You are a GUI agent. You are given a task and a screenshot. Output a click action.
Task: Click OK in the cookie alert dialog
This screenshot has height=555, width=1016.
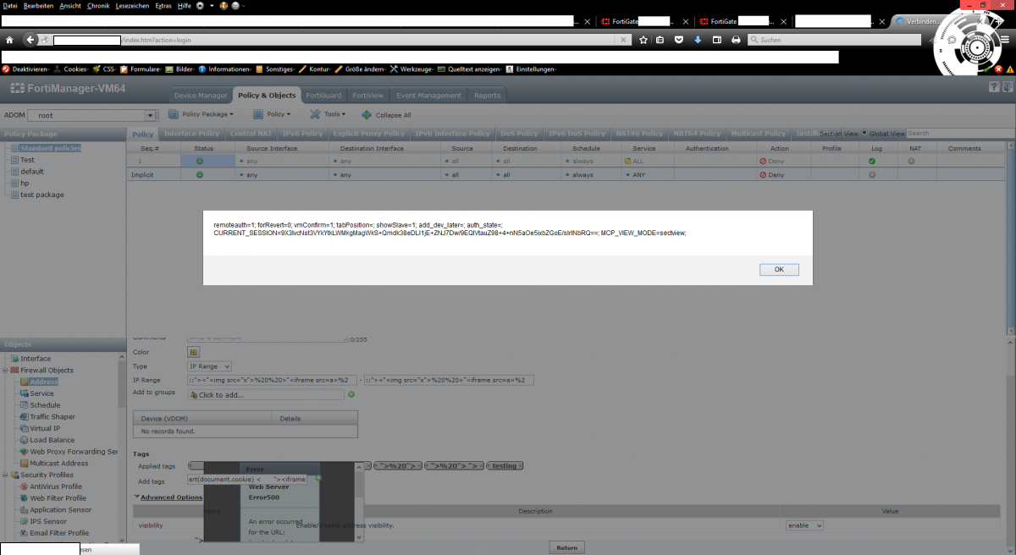tap(780, 269)
